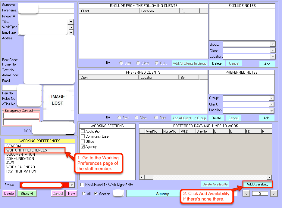282x208 pixels.
Task: Open the Status dropdown
Action: [71, 185]
